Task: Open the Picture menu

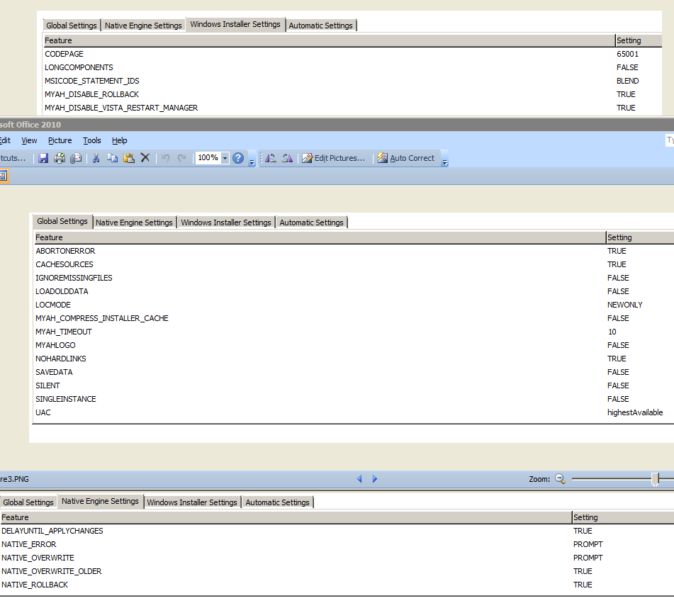Action: coord(60,140)
